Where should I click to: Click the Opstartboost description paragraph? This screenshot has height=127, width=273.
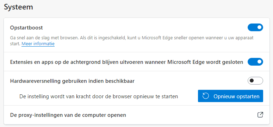tap(132, 41)
